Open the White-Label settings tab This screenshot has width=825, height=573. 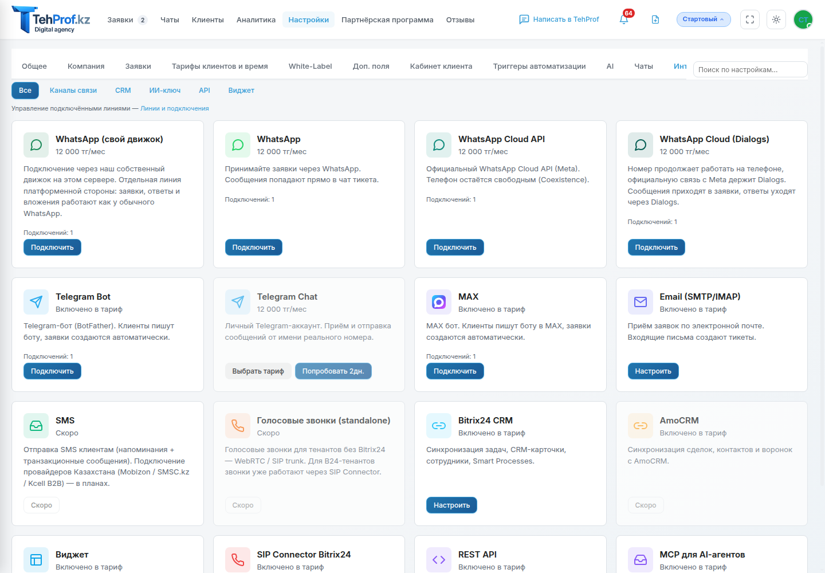click(311, 66)
